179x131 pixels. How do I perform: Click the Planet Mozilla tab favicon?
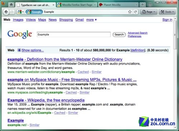coord(101,5)
